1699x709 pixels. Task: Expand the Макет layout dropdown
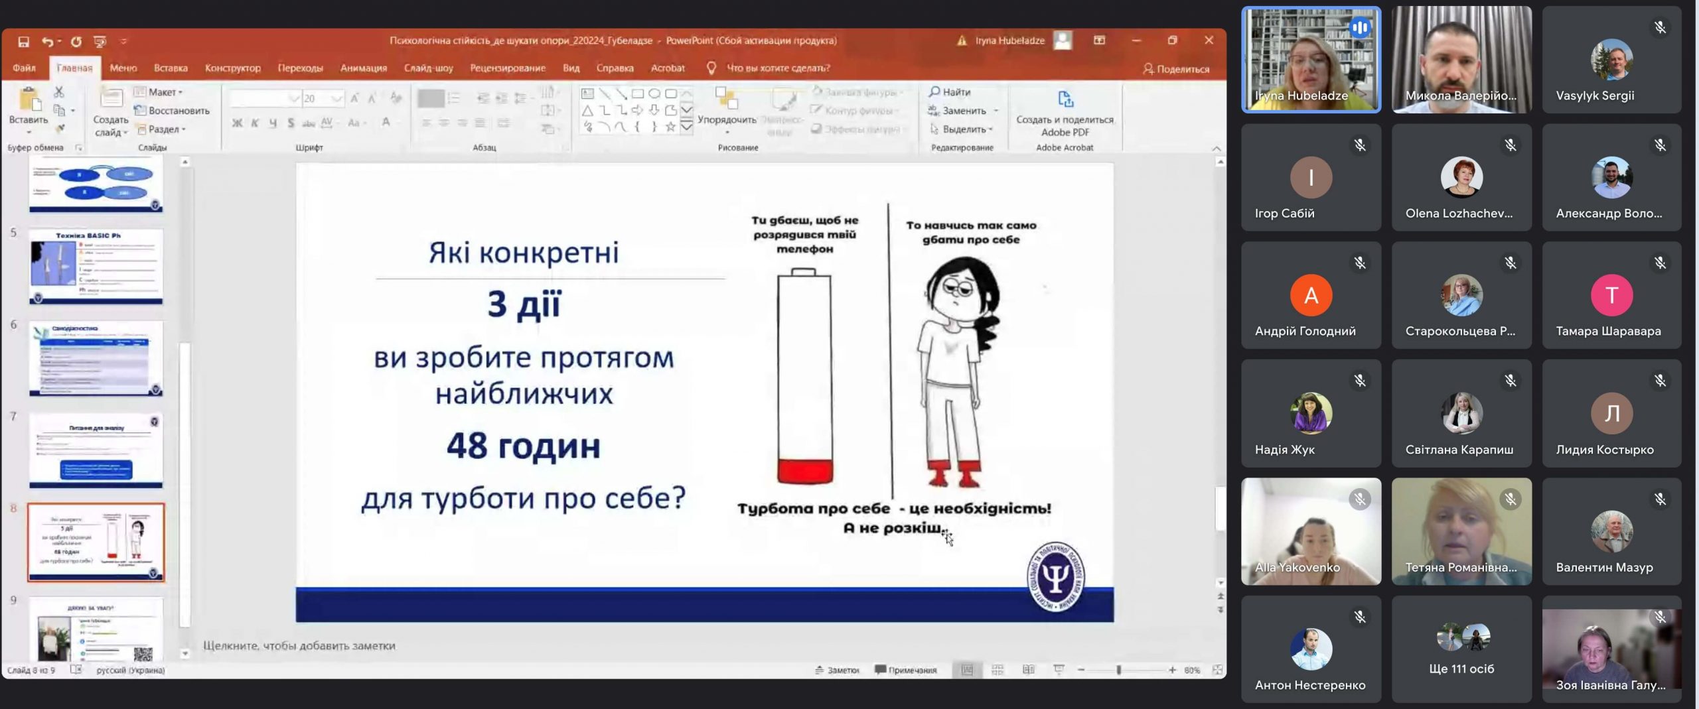161,92
